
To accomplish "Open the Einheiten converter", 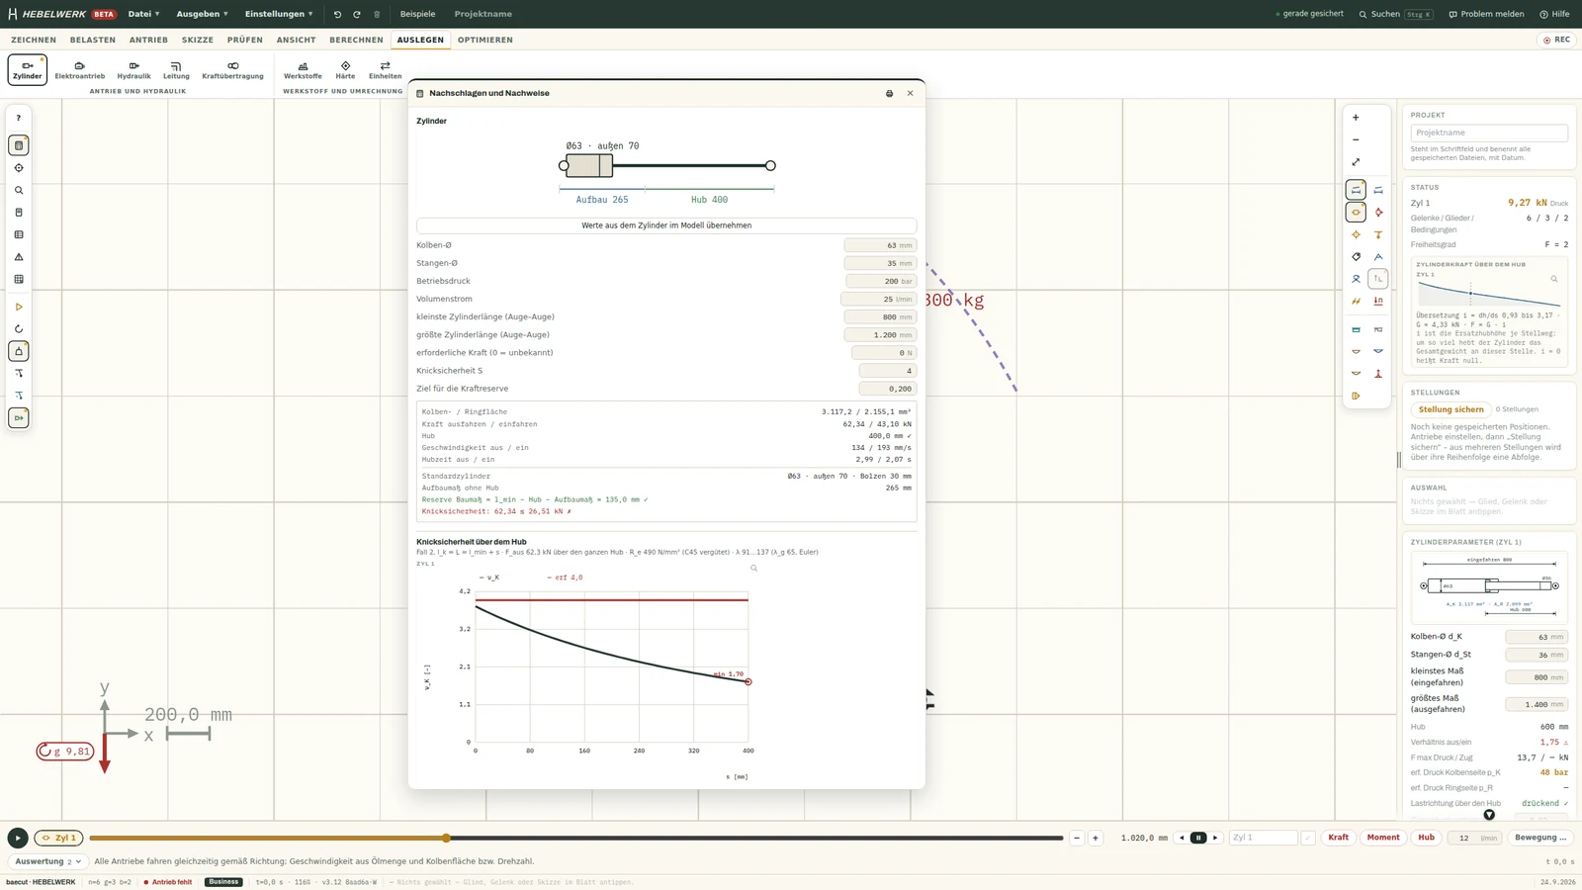I will pyautogui.click(x=386, y=70).
